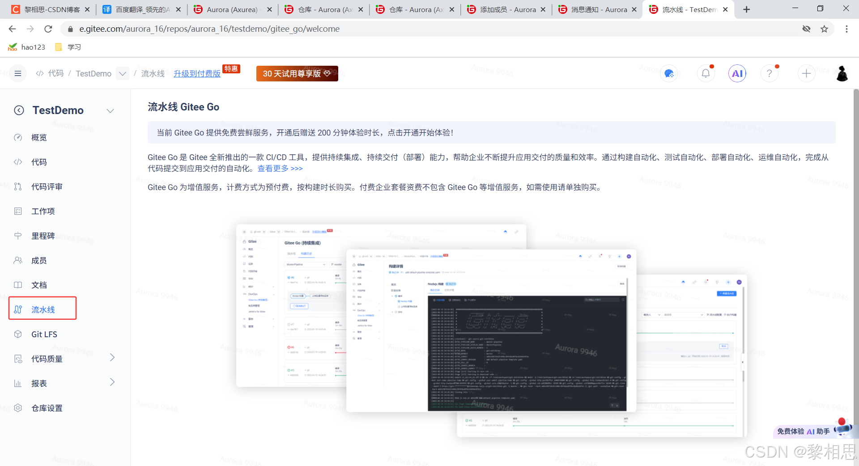This screenshot has height=466, width=859.
Task: Open the browser three-dot menu
Action: click(x=846, y=29)
